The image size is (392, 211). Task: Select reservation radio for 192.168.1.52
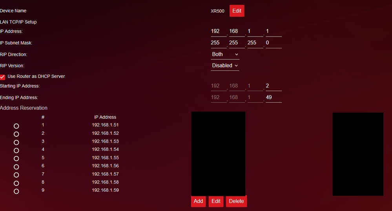coord(16,134)
